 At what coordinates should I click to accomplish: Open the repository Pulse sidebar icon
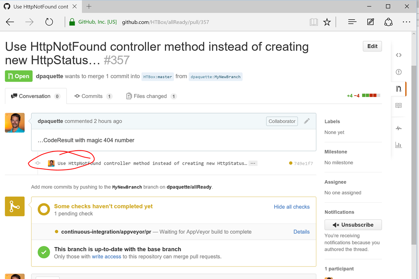(399, 128)
